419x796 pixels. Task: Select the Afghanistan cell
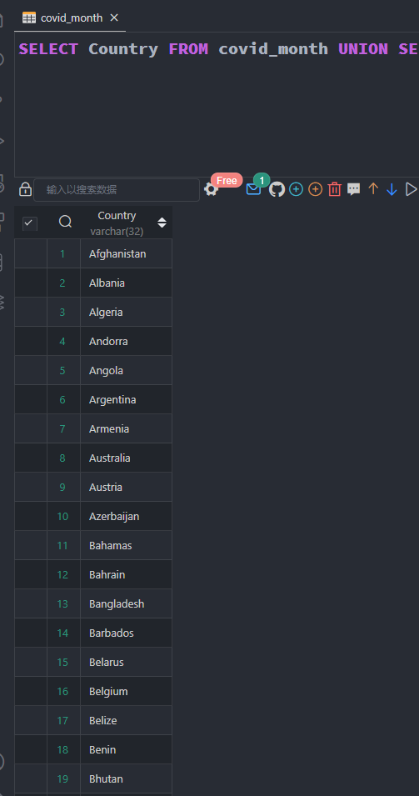127,254
